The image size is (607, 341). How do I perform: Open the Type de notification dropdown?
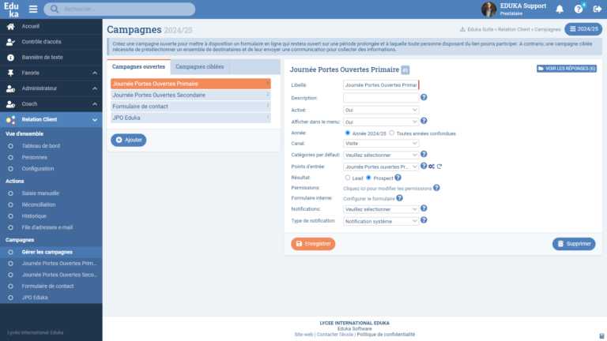point(381,222)
